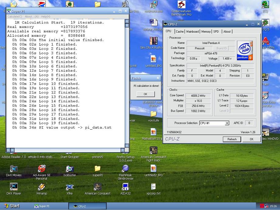Launch Codecreatures Benchmark Pro icon
Screen dimensions: 280x210
point(181,4)
